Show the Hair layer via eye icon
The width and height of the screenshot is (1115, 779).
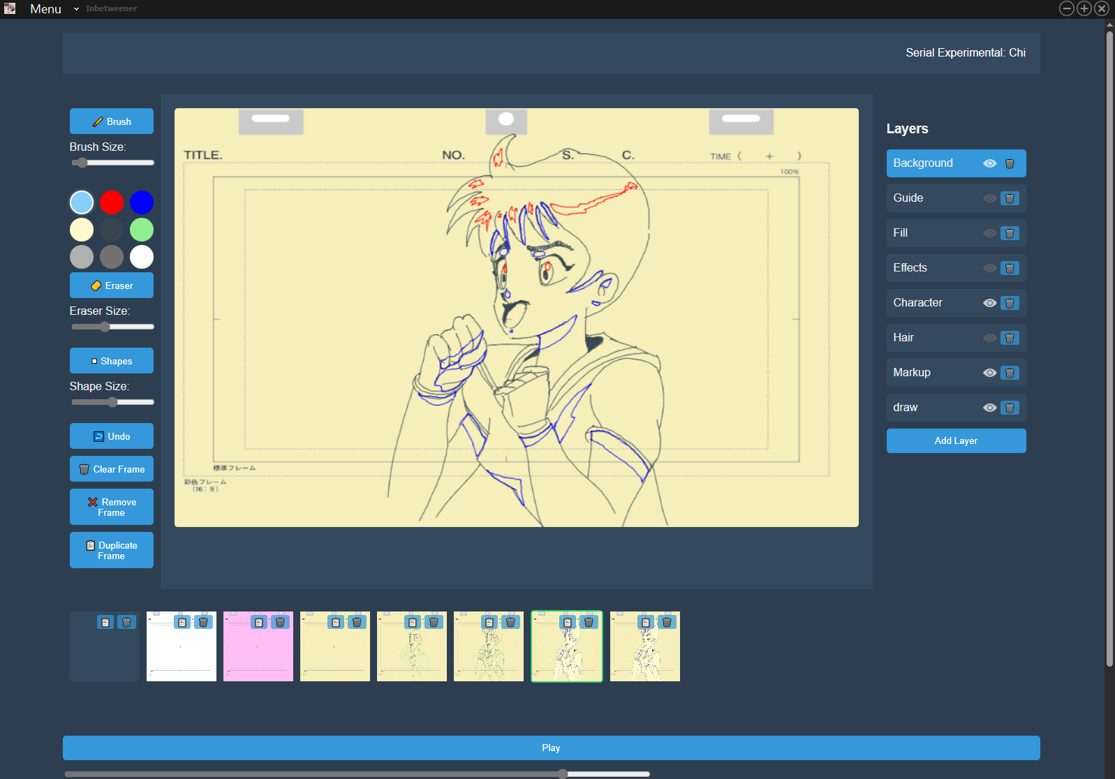click(x=989, y=338)
